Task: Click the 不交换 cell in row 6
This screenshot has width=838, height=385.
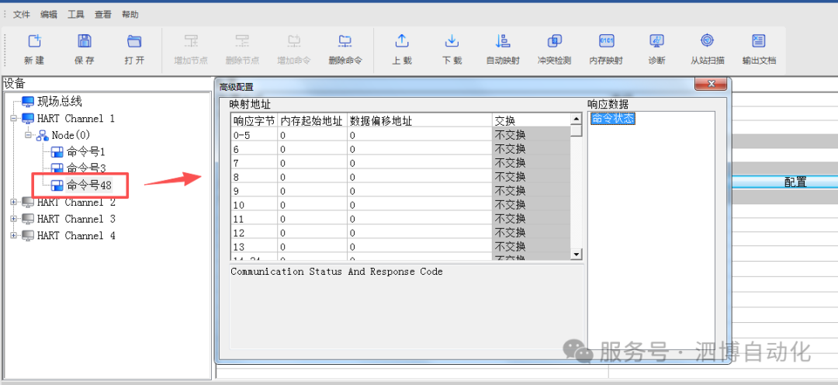Action: [532, 149]
